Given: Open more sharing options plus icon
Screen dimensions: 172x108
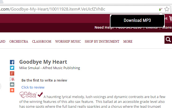Looking at the screenshot, I should coord(12,90).
